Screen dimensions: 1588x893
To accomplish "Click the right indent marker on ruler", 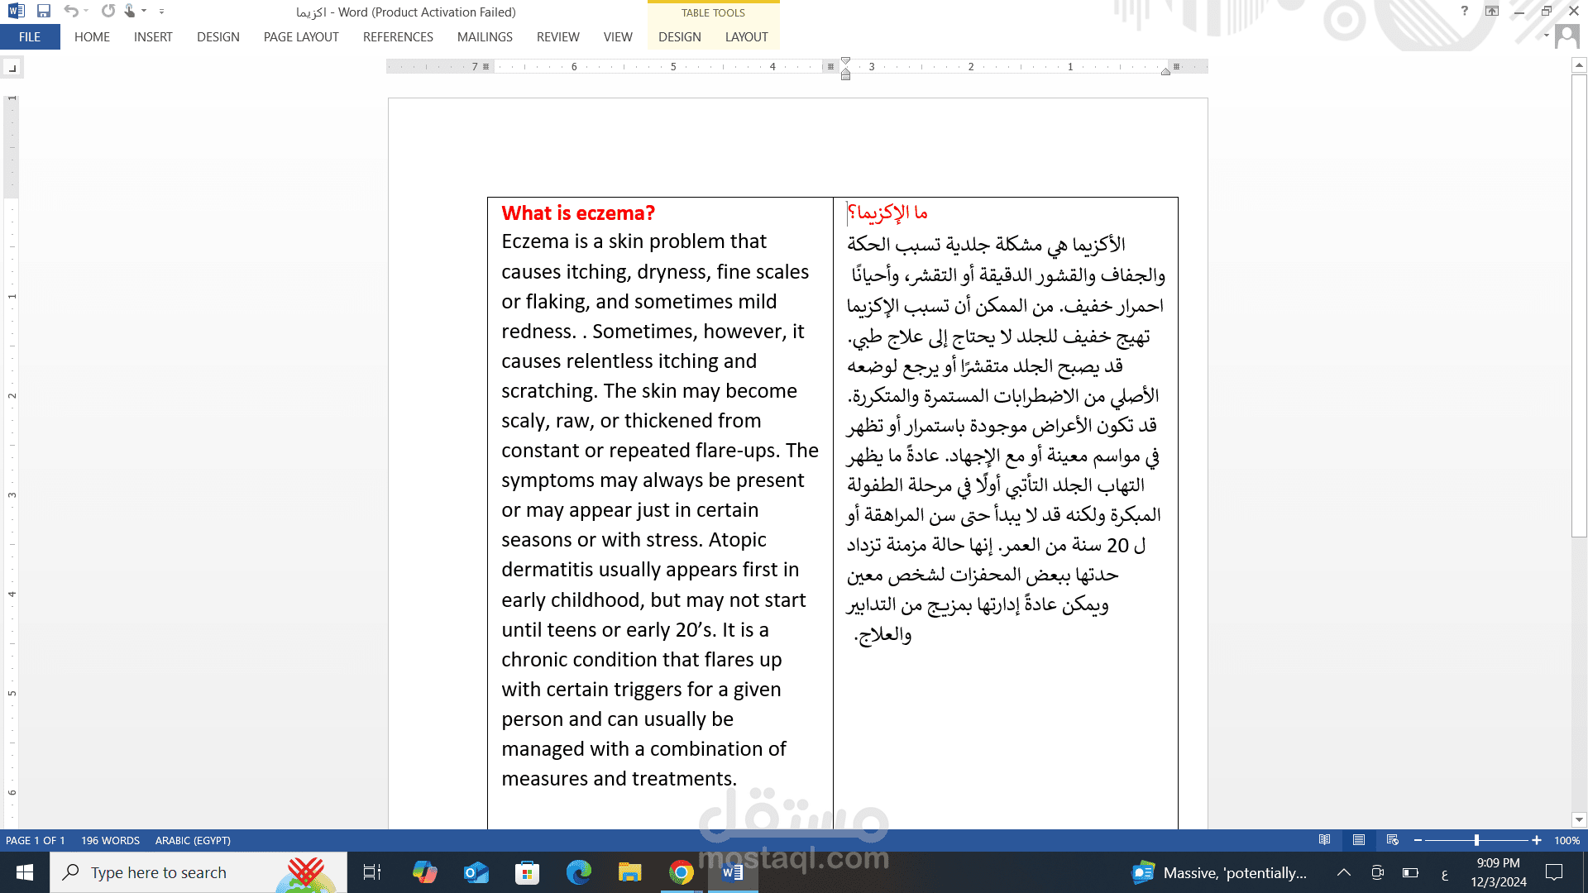I will pos(1165,72).
